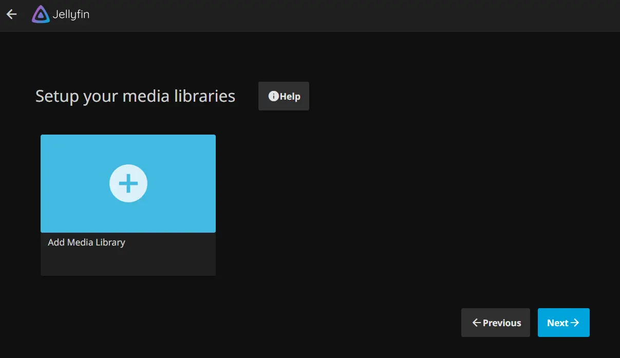Return with the Previous button
Viewport: 620px width, 358px height.
496,323
